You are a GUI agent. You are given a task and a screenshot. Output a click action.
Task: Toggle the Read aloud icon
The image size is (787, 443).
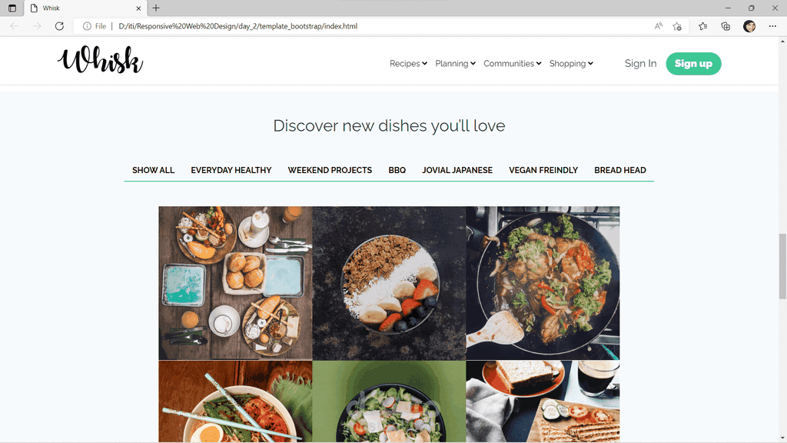coord(658,26)
